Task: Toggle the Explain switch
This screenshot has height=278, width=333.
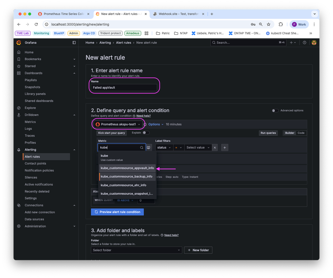Action: [146, 133]
